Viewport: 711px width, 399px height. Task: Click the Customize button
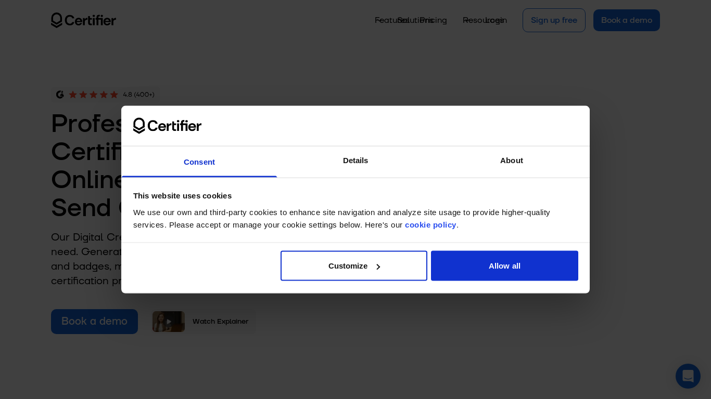[354, 266]
